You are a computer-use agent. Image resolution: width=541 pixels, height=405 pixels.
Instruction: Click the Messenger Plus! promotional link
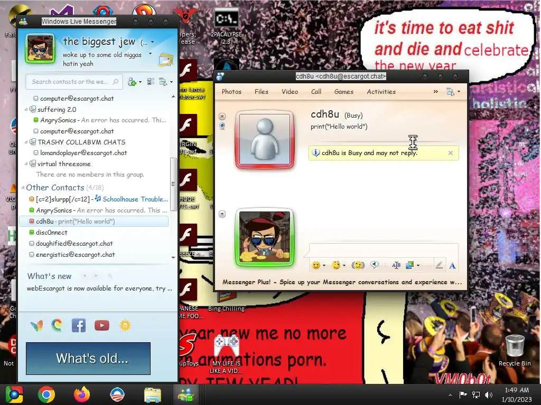342,282
